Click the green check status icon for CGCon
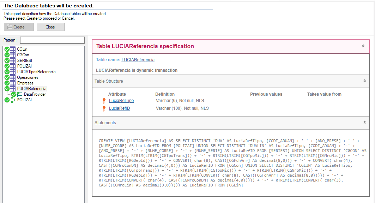This screenshot has height=203, width=375. click(7, 55)
